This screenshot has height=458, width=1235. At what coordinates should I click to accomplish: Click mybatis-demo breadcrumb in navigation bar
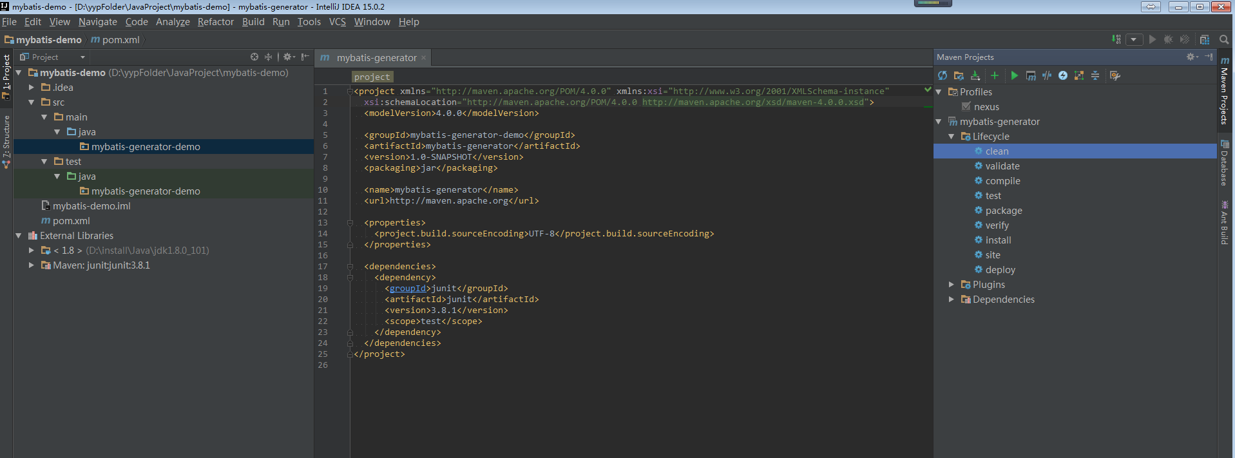[x=43, y=40]
